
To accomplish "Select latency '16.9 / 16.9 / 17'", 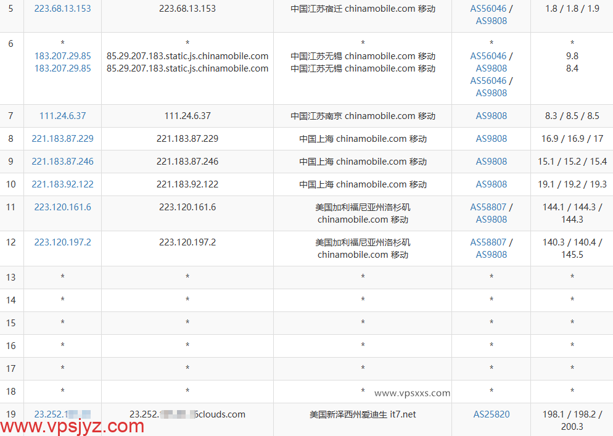I will [572, 138].
